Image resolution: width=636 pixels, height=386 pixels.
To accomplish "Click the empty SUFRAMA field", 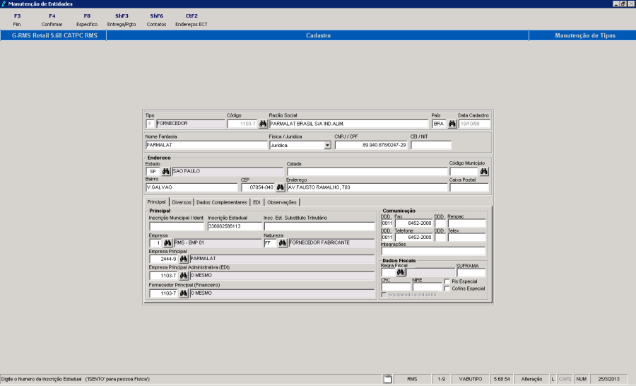I will point(471,273).
